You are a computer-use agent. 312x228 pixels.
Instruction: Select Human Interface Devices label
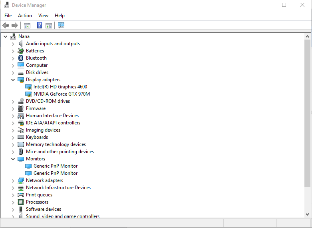52,116
